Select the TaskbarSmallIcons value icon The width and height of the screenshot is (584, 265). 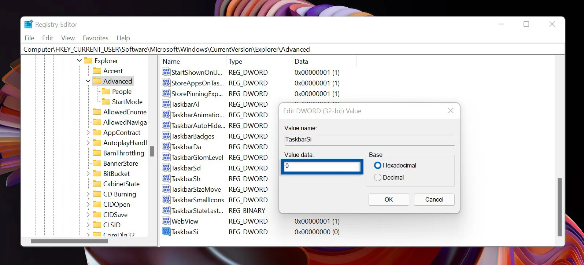(166, 200)
